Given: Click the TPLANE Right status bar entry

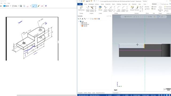Looking at the screenshot, I should [145, 95].
